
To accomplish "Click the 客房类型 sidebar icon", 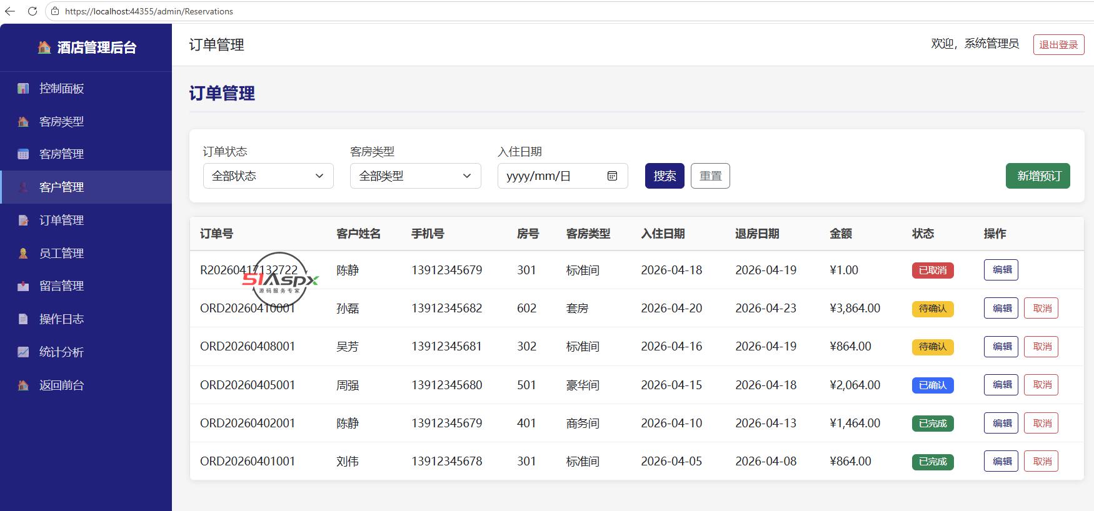I will [23, 122].
